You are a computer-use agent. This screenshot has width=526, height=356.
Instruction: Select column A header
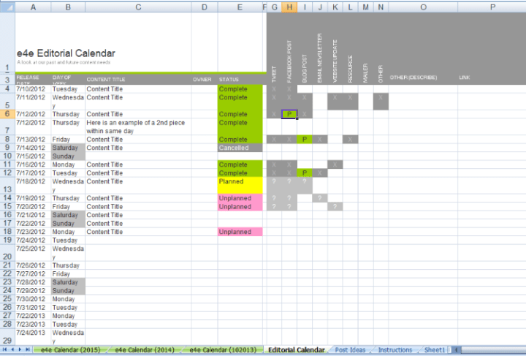pos(33,7)
